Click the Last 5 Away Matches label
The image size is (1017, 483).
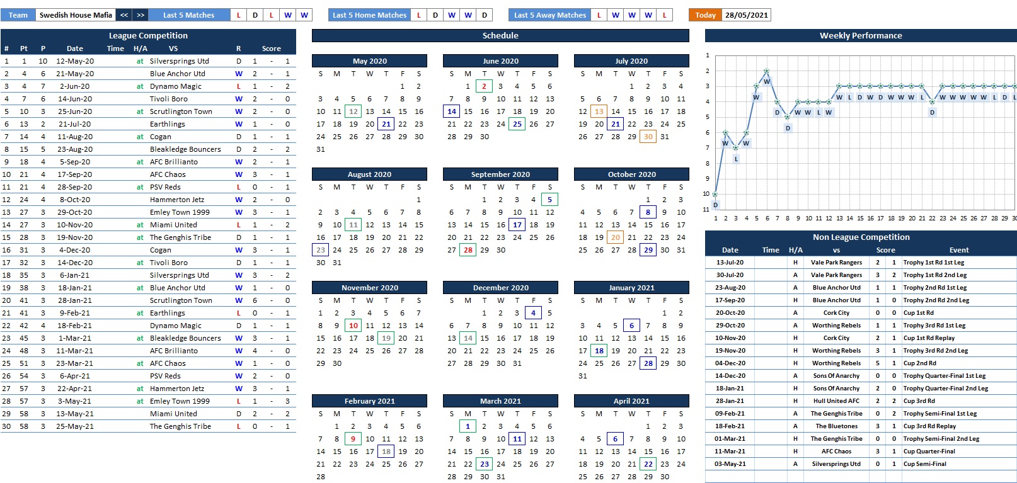click(x=549, y=15)
